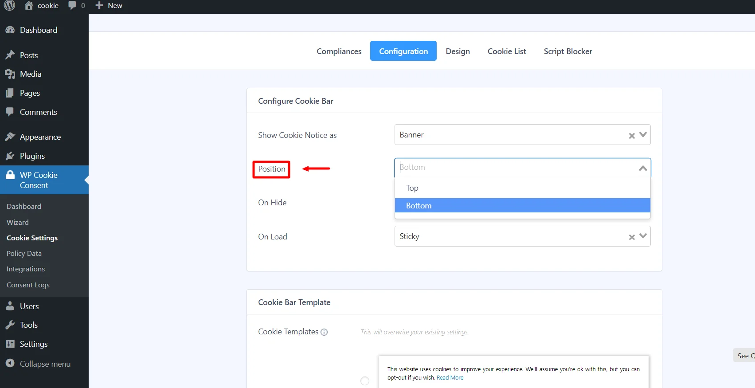Click the Appearance brush icon
755x388 pixels.
(x=10, y=137)
